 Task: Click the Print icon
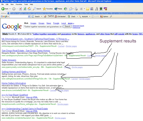pyautogui.click(x=76, y=9)
